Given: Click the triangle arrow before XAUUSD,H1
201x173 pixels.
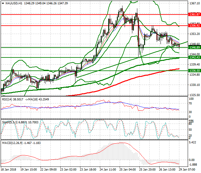Looking at the screenshot, I should [x=3, y=3].
